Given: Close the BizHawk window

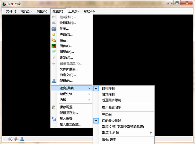Looking at the screenshot, I should coord(187,3).
